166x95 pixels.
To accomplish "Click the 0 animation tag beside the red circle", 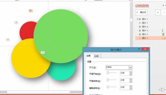I will [16, 22].
